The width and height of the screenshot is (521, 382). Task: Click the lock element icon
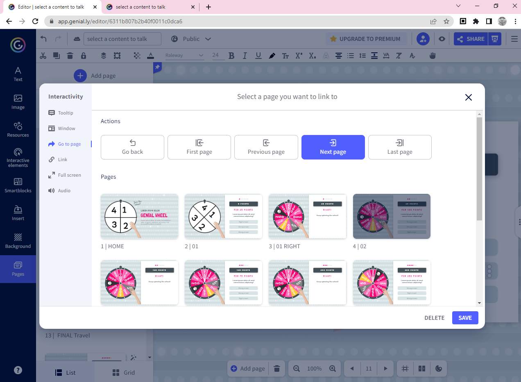tap(84, 56)
